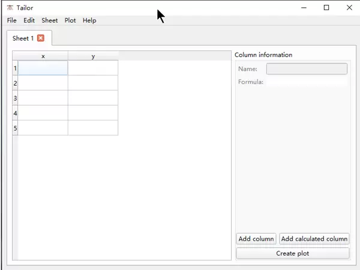360x270 pixels.
Task: Click the Tailor app icon in title bar
Action: click(10, 8)
